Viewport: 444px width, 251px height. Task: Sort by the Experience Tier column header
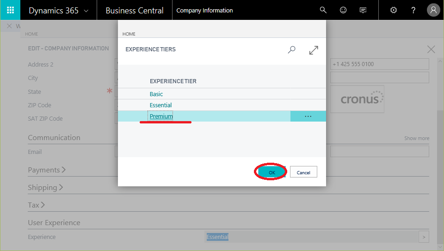pos(173,81)
